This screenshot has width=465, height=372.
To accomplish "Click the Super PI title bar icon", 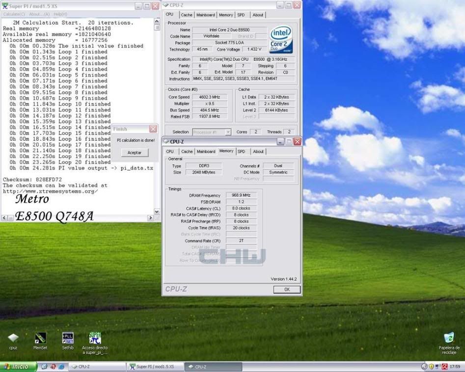I will [5, 6].
